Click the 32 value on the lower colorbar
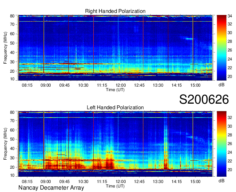This screenshot has height=192, width=236. pos(230,118)
